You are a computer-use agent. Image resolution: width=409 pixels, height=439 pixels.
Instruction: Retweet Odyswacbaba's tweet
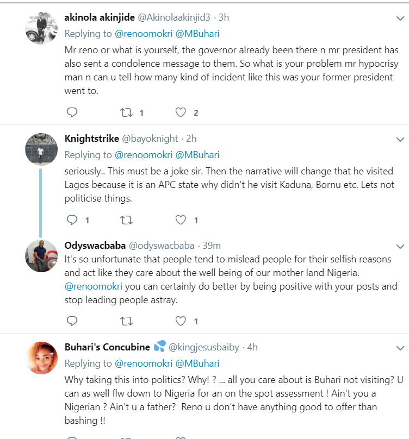point(126,320)
